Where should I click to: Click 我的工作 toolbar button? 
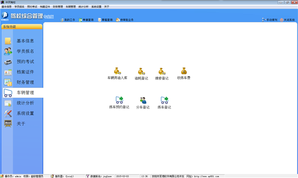point(67,20)
